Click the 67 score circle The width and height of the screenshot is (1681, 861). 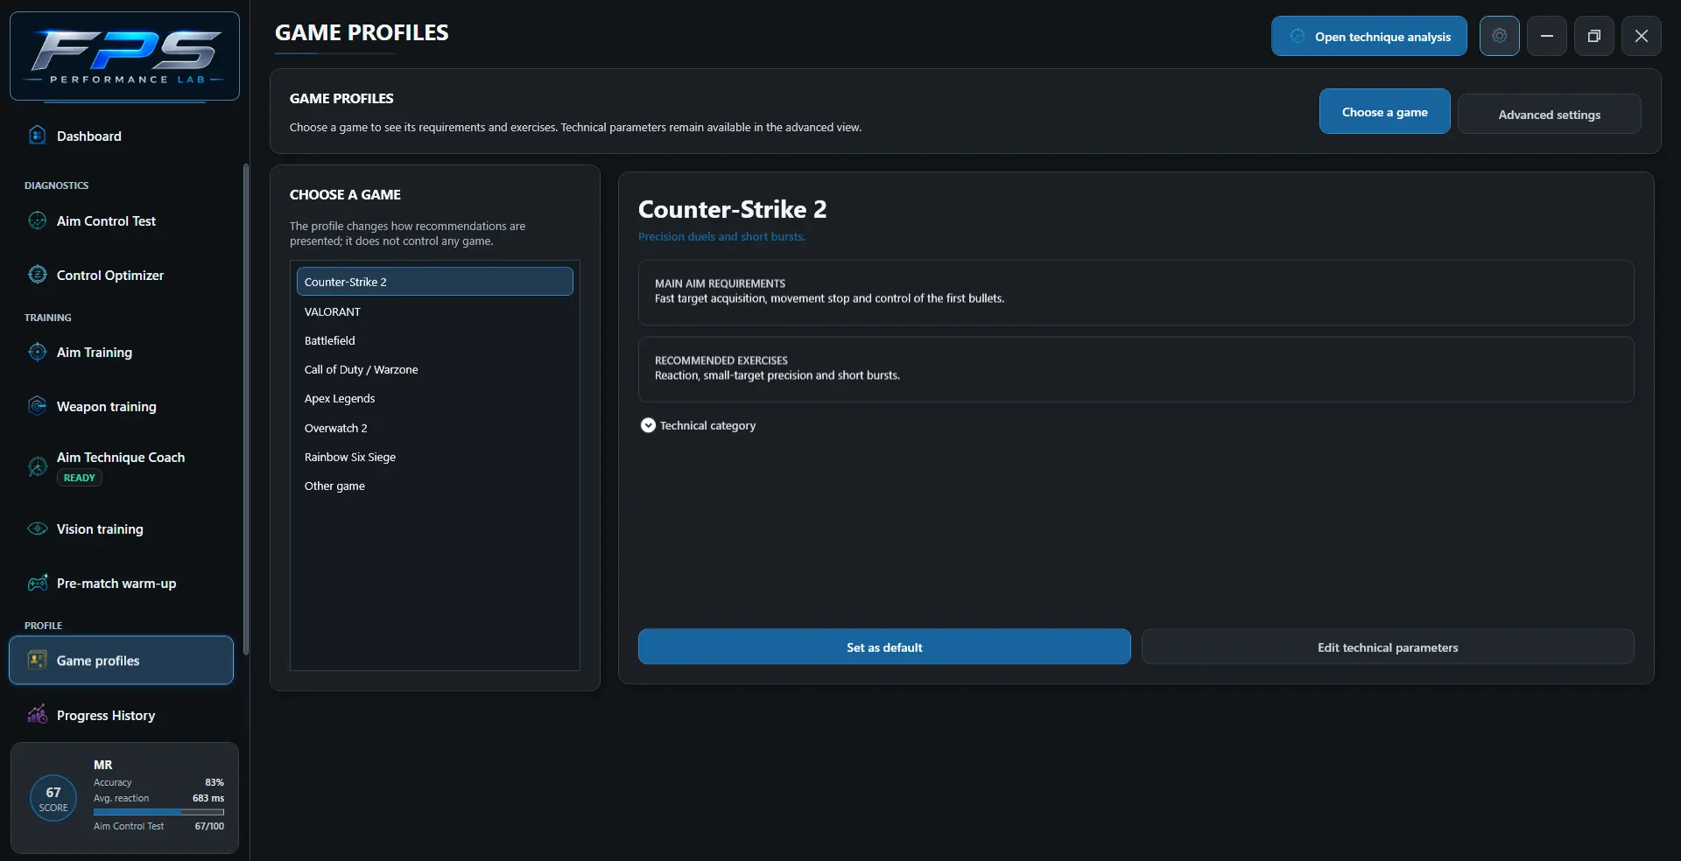(x=53, y=798)
